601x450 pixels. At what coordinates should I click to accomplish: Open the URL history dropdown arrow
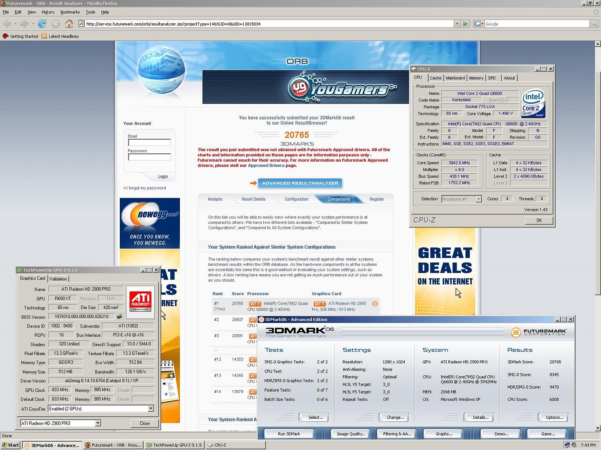pyautogui.click(x=457, y=24)
